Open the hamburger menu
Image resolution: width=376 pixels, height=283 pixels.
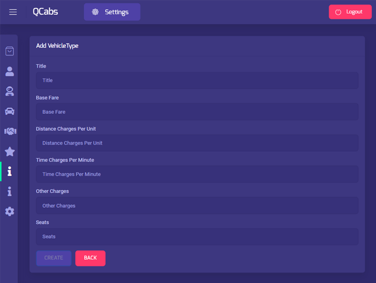[13, 12]
